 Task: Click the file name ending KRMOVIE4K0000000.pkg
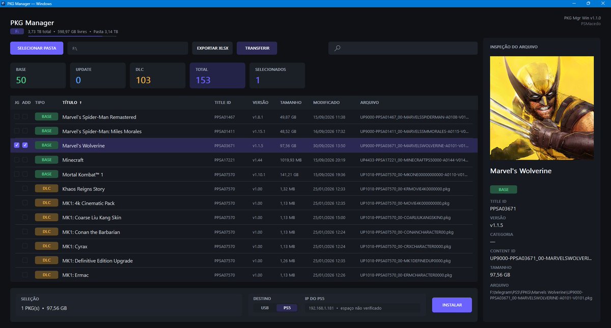pos(405,189)
